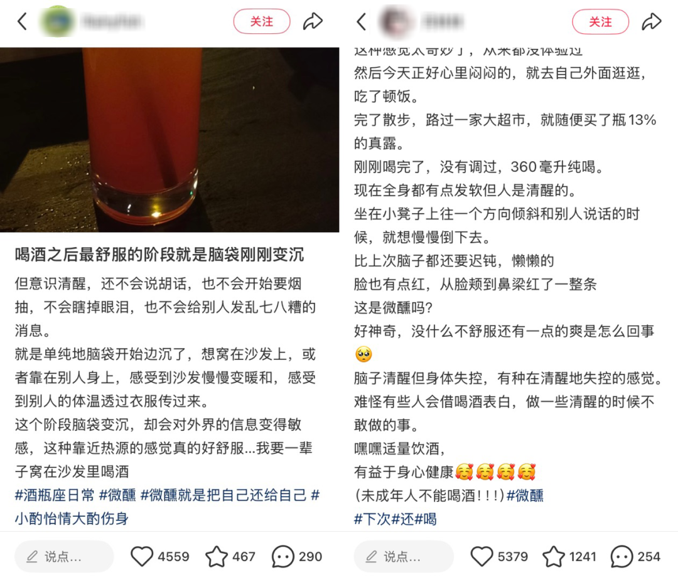This screenshot has height=580, width=678.
Task: Open the #下次 hashtag link
Action: tap(372, 519)
